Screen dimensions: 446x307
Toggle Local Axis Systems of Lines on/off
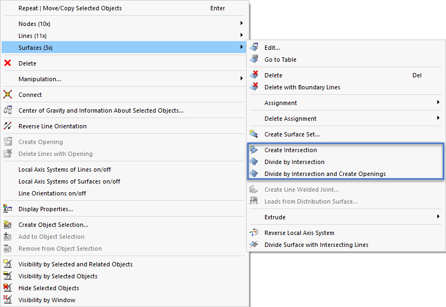coord(65,169)
